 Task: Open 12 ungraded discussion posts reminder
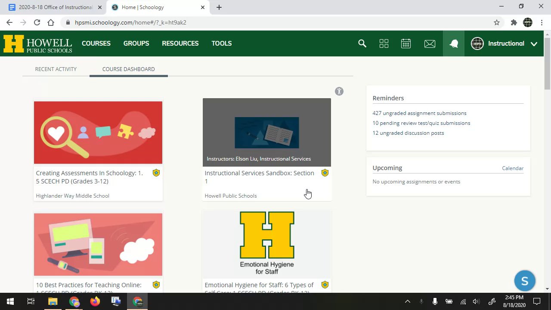408,133
